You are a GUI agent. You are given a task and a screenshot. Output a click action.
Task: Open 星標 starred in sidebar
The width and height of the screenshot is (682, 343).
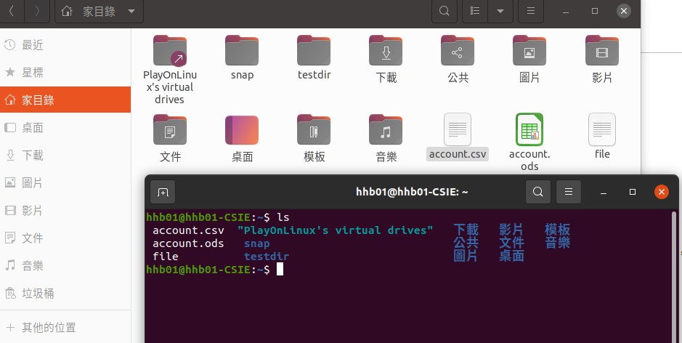(x=65, y=72)
